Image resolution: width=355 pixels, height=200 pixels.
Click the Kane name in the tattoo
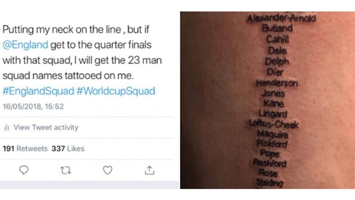274,104
